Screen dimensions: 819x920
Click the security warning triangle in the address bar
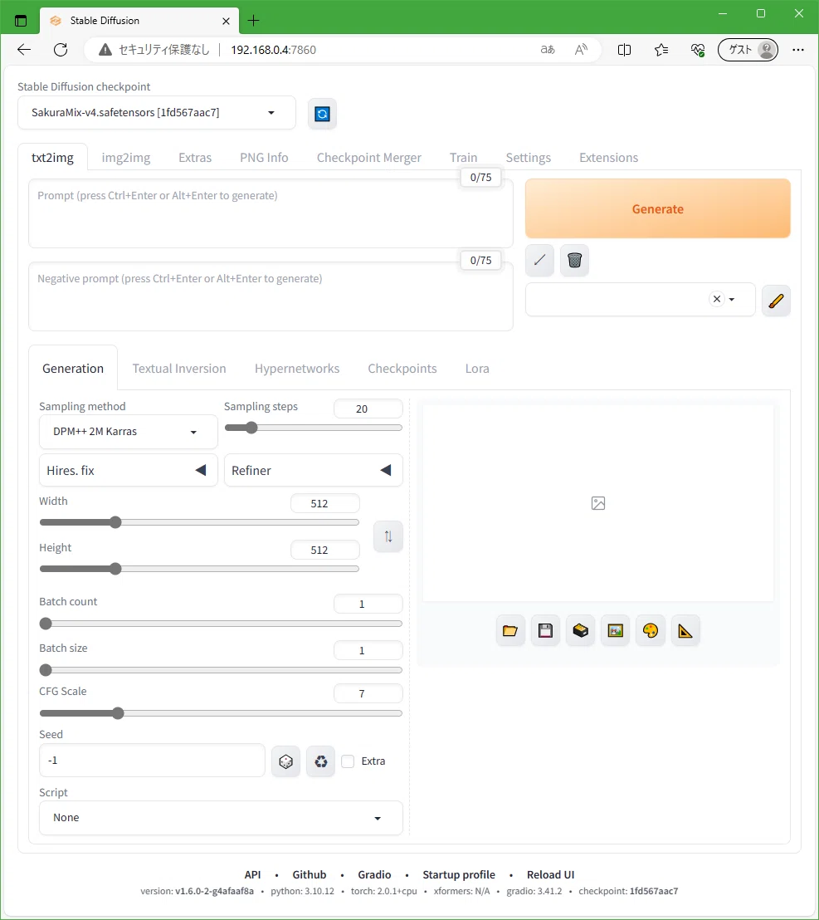[105, 50]
